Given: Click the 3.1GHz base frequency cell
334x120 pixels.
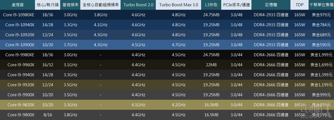Looking at the screenshot, I should tap(70, 65).
